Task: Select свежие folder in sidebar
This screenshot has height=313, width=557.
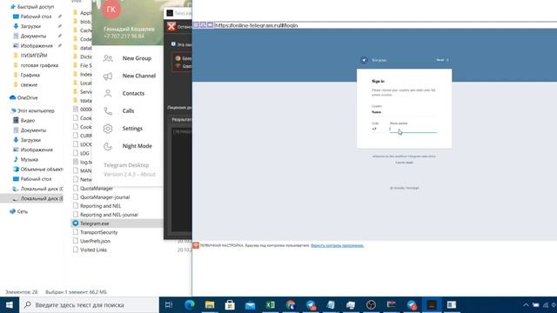Action: [x=29, y=85]
